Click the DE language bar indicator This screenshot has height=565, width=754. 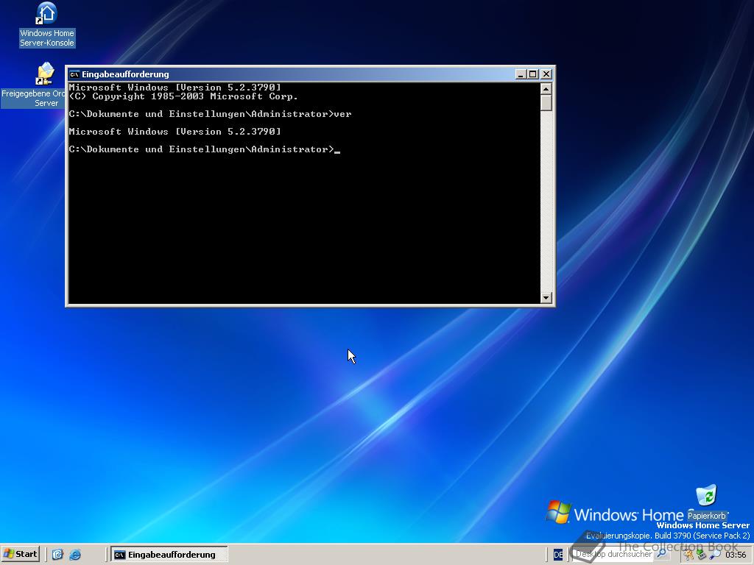pyautogui.click(x=558, y=555)
